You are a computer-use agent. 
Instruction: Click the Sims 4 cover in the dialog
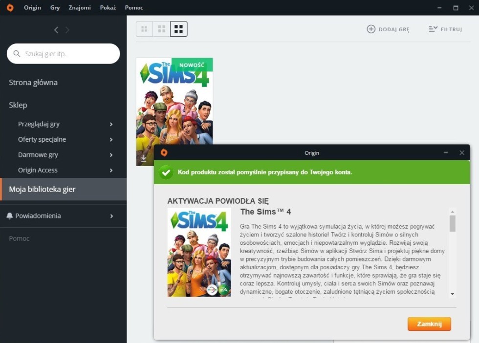(199, 252)
